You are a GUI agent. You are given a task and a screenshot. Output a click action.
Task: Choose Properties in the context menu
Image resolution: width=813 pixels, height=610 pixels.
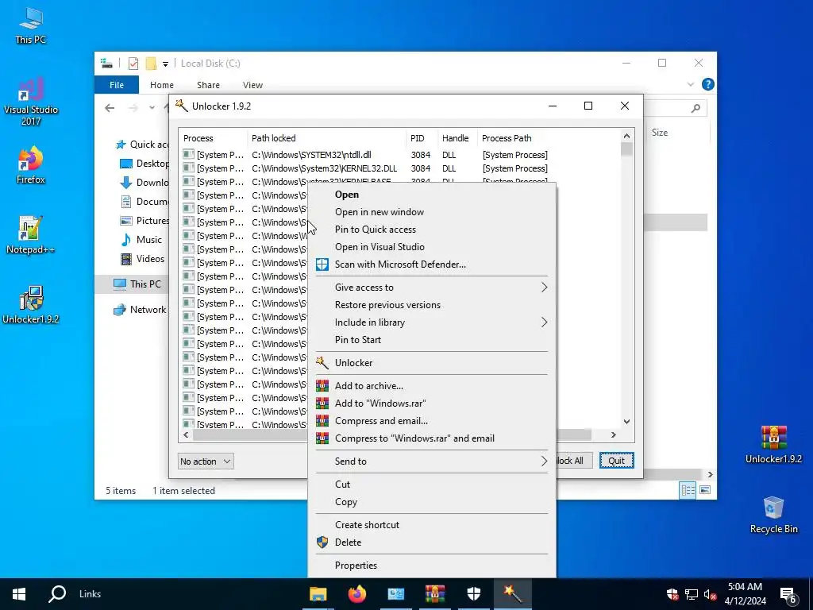tap(432, 566)
